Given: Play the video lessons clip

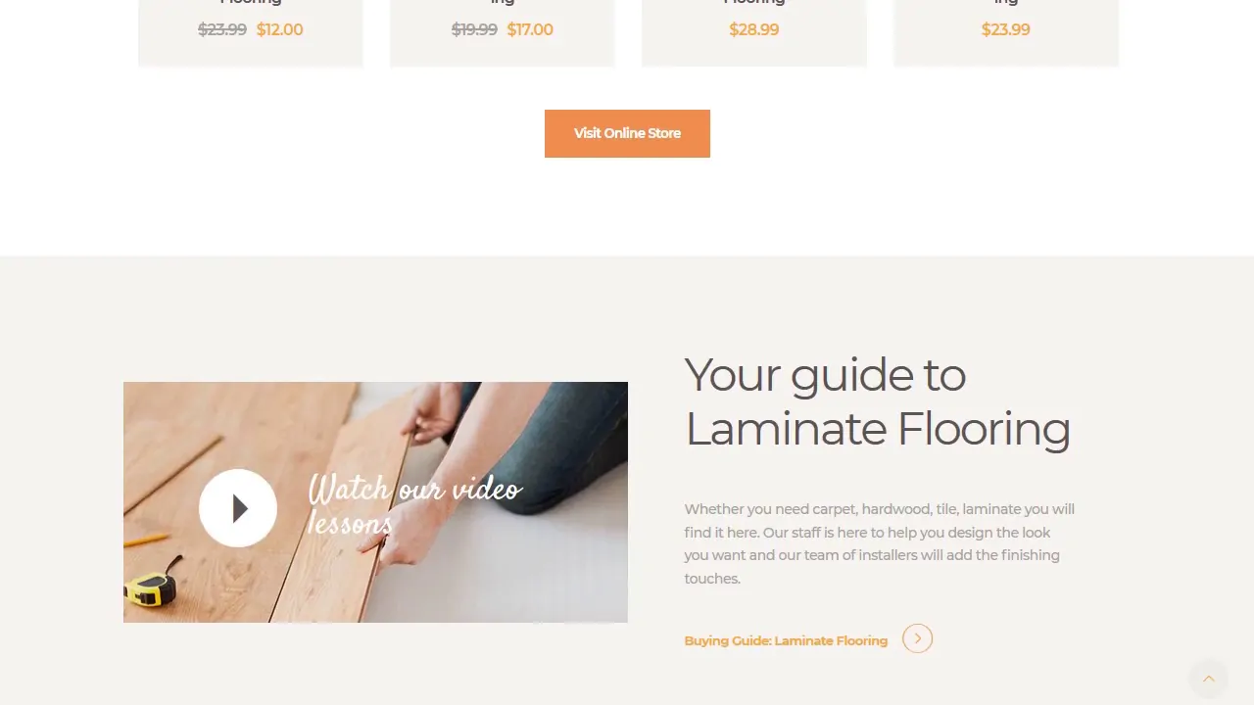Looking at the screenshot, I should (x=238, y=508).
